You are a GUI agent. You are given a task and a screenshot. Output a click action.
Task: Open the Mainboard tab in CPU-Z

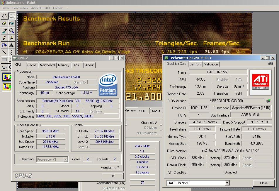tap(47, 65)
